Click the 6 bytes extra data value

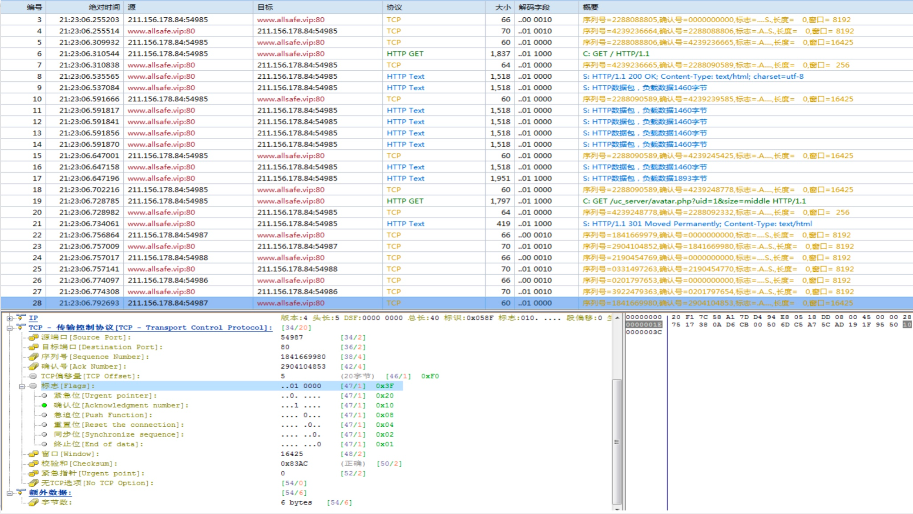tap(296, 502)
